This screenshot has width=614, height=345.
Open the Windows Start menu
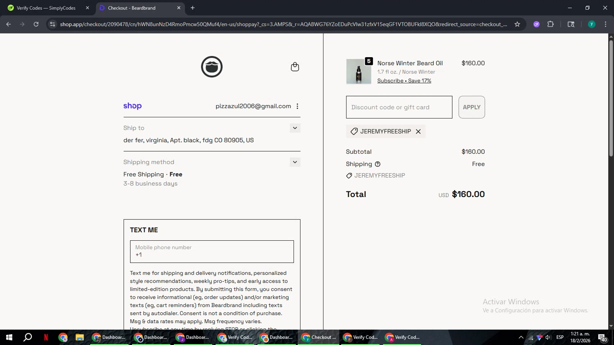(x=9, y=337)
